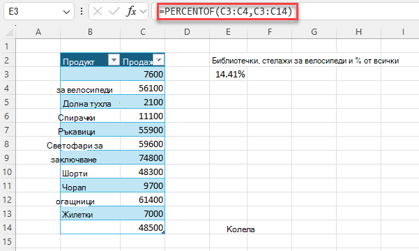
Task: Select column B header
Action: click(91, 32)
